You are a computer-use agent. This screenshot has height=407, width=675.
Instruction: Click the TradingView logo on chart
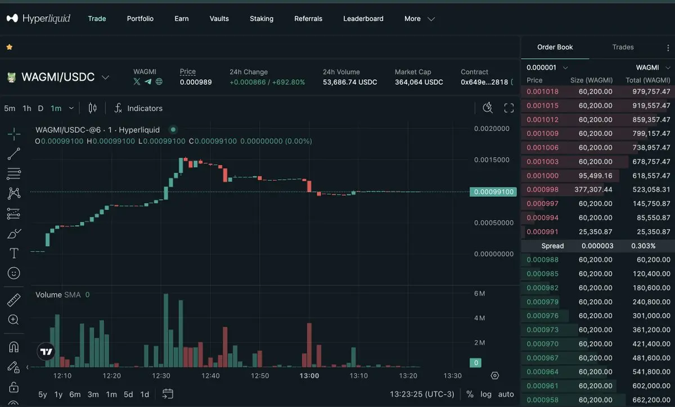(46, 352)
